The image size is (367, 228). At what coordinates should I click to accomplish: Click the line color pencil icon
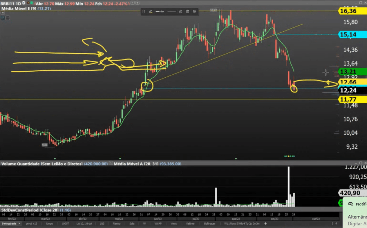151,11
